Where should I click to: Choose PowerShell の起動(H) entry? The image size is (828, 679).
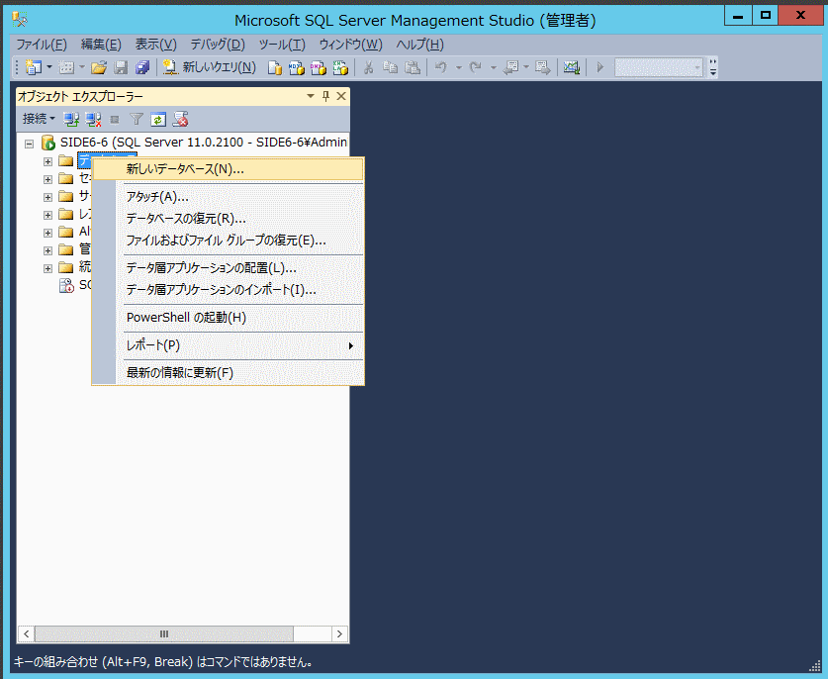(229, 317)
